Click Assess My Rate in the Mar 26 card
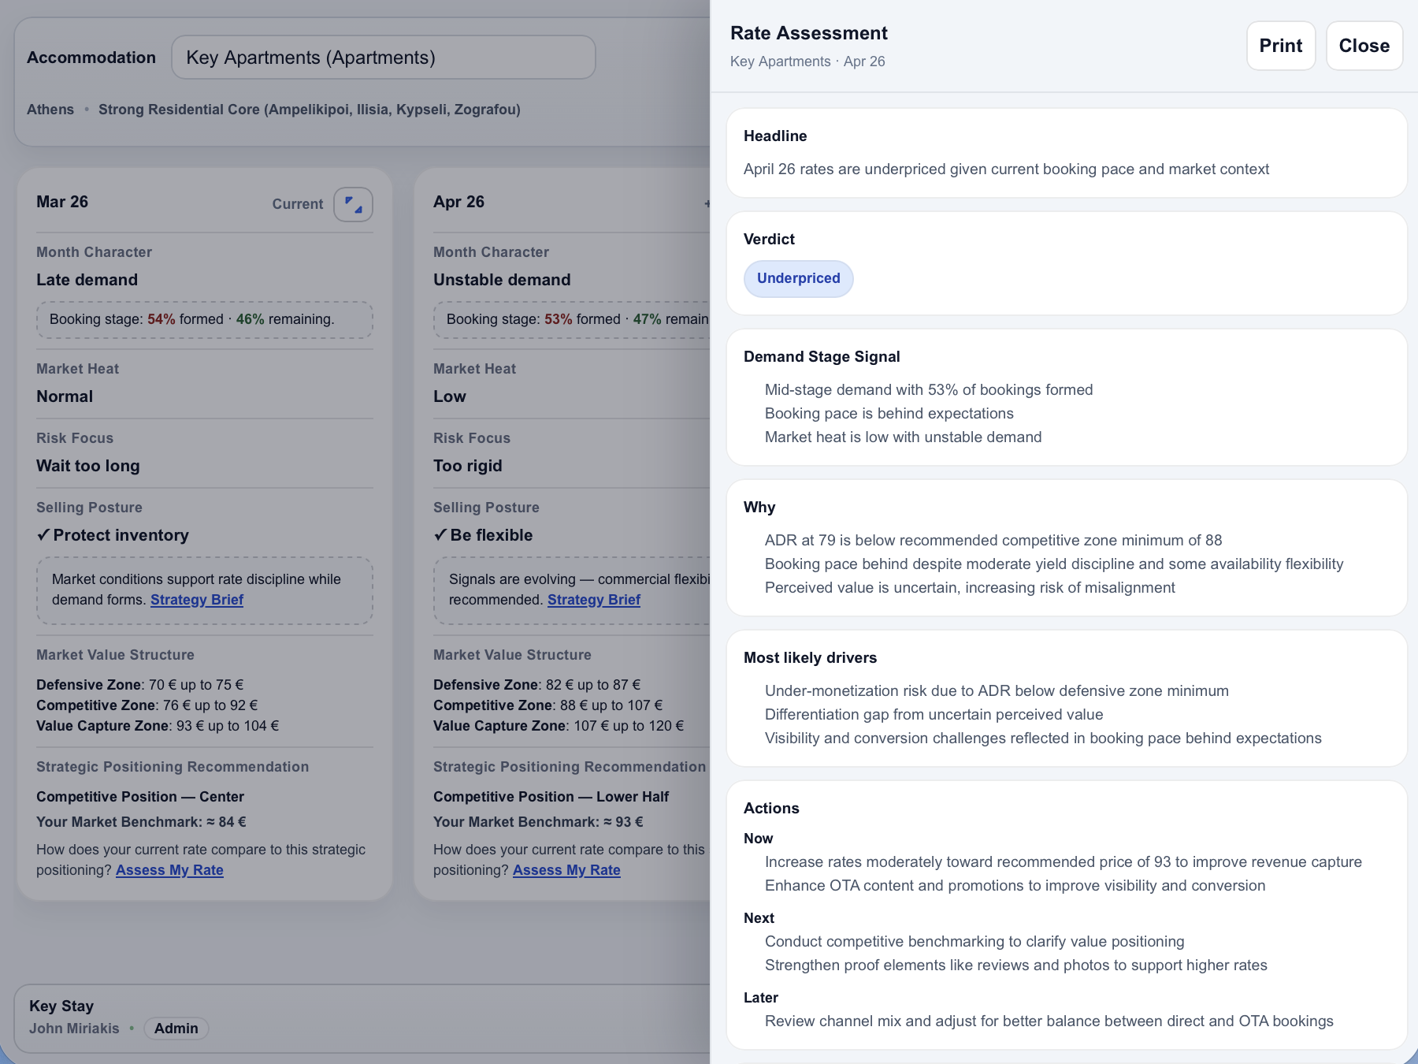The image size is (1418, 1064). [169, 870]
